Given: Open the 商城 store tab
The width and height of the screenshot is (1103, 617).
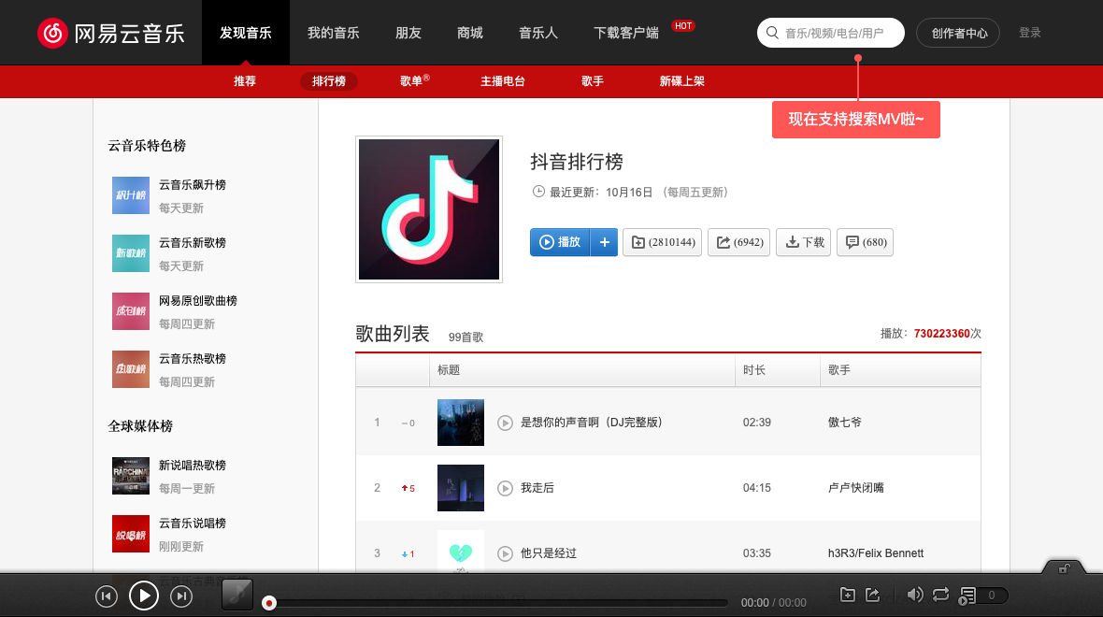Looking at the screenshot, I should (470, 33).
